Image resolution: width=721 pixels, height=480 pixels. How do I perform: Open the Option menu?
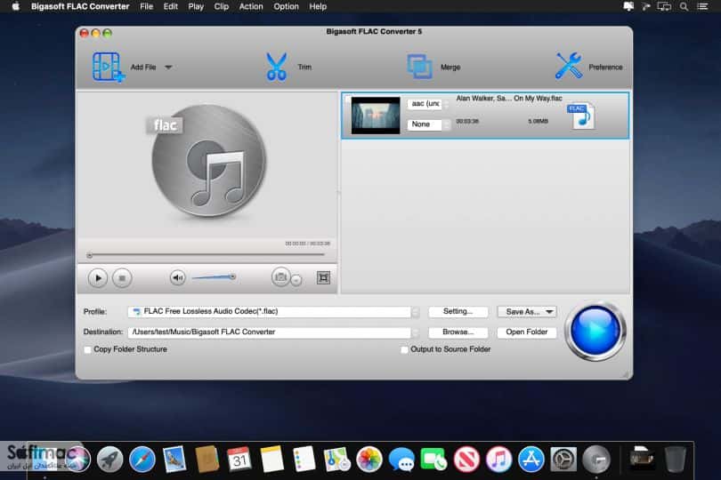(x=286, y=6)
